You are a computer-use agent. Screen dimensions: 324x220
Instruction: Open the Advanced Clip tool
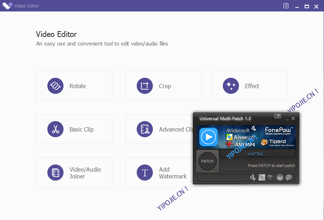click(x=159, y=129)
